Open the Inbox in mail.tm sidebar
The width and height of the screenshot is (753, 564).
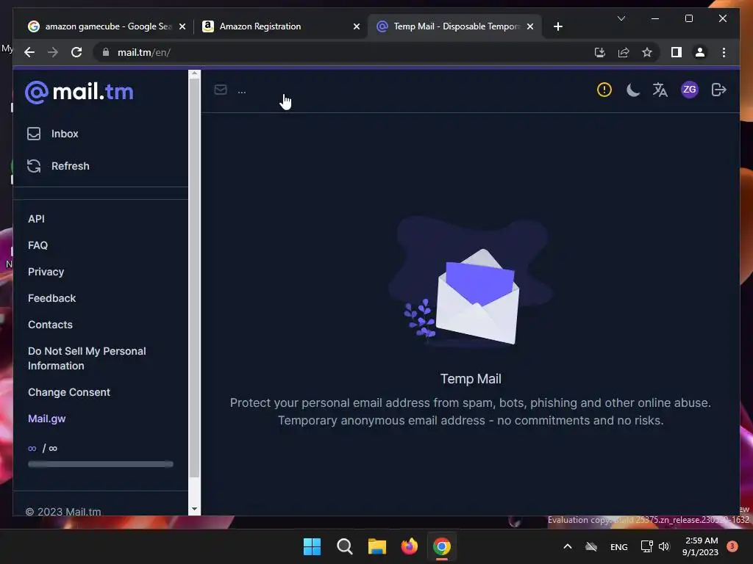[53, 134]
